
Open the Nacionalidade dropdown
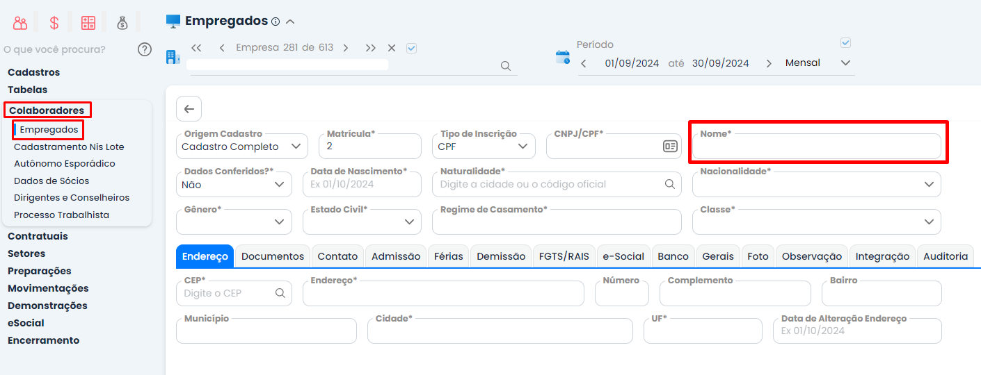[817, 185]
